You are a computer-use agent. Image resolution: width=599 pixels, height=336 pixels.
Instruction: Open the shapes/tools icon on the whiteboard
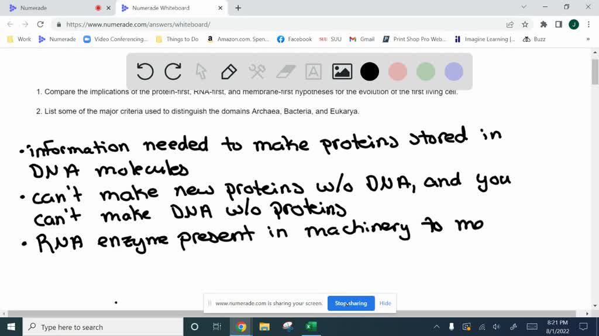tap(256, 71)
